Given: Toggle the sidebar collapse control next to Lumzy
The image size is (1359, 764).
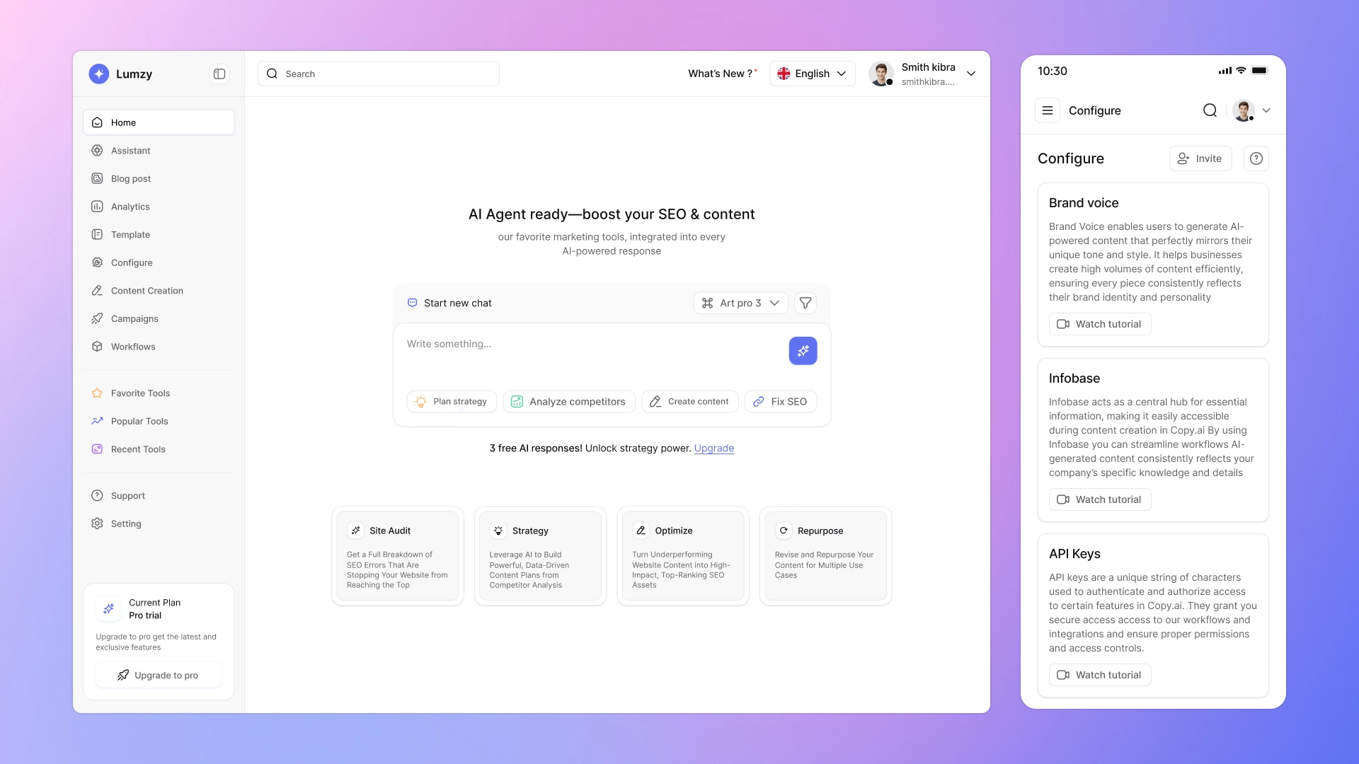Looking at the screenshot, I should (219, 74).
